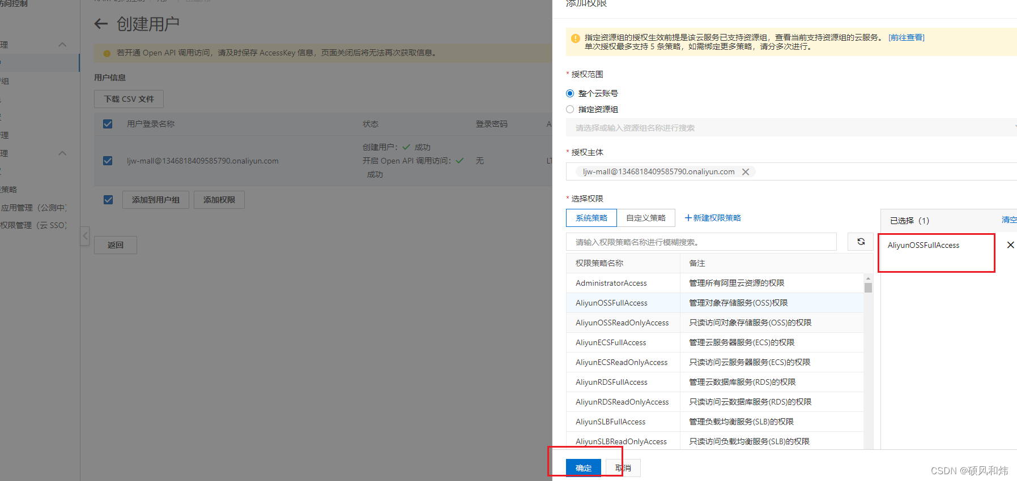Viewport: 1017px width, 481px height.
Task: Click 管理对象存储服务(OSS)权限 description cell
Action: pos(738,303)
